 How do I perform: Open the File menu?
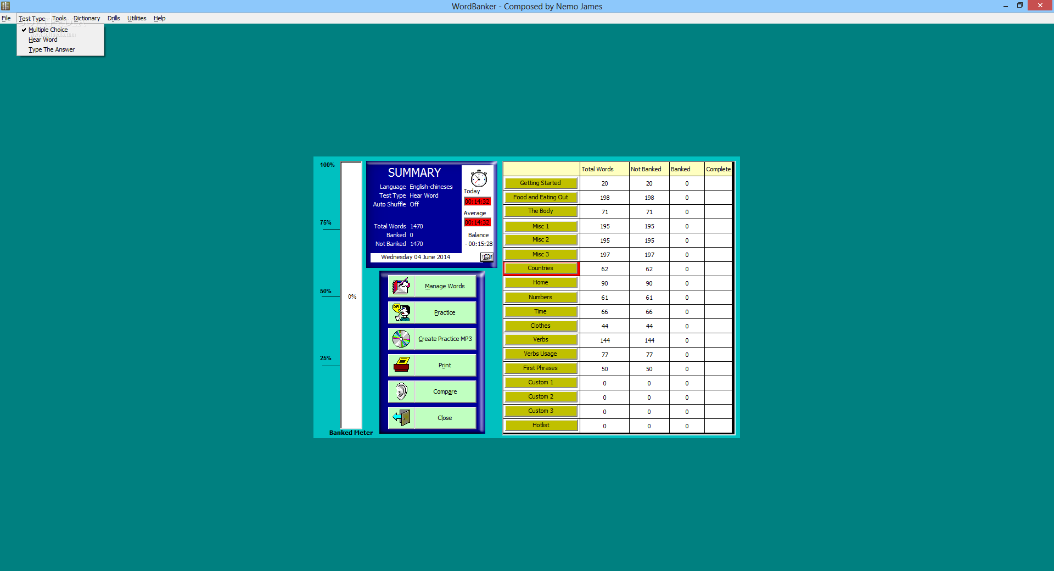[6, 18]
